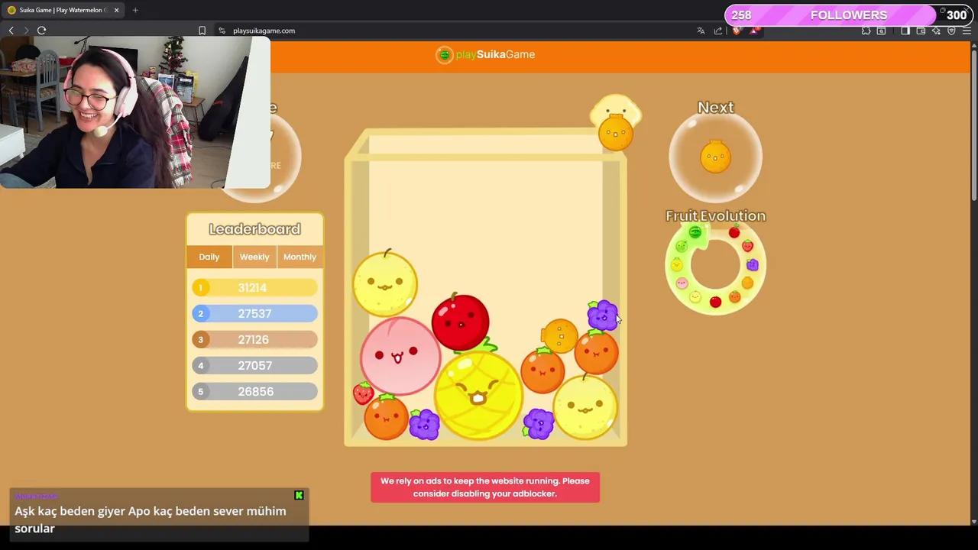This screenshot has height=550, width=978.
Task: Open the Brave Rewards triangle icon
Action: [754, 31]
